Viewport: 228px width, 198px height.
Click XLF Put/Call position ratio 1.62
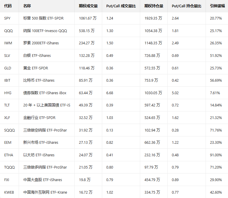point(175,118)
